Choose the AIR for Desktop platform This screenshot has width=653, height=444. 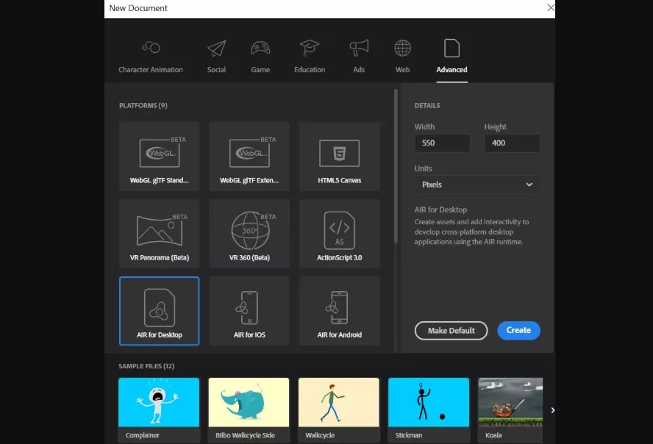[159, 311]
